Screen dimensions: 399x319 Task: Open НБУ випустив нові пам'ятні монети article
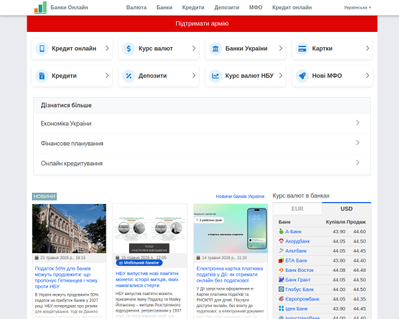147,279
